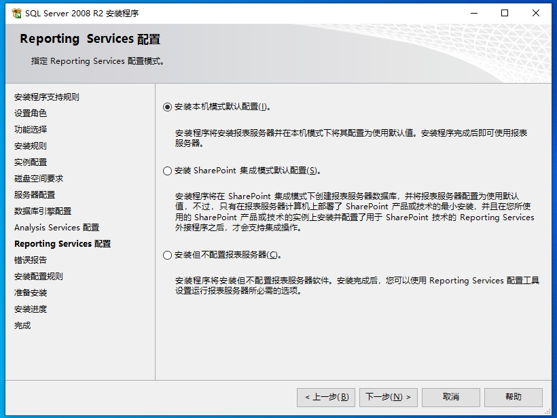557x418 pixels.
Task: Click the unconfigured report server description paragraph
Action: pos(357,285)
